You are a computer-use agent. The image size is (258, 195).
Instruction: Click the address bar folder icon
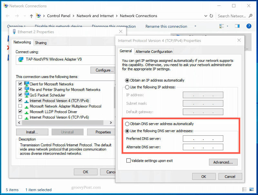click(39, 16)
